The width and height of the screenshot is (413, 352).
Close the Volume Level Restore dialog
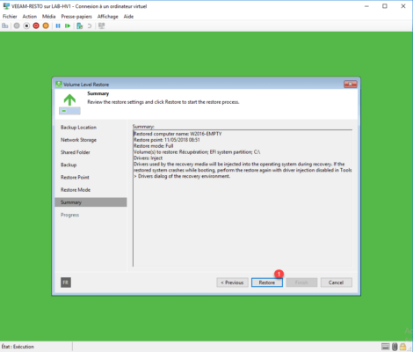(x=351, y=84)
